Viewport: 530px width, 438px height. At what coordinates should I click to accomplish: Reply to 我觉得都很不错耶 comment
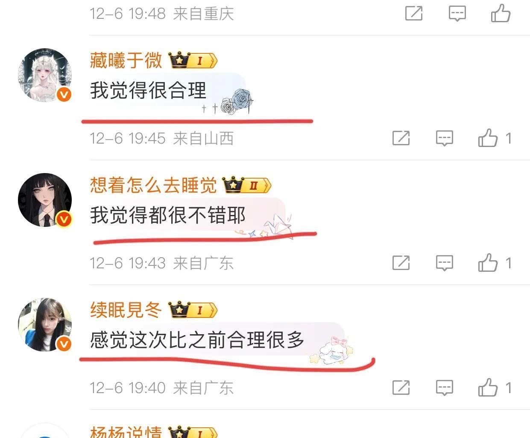coord(444,263)
